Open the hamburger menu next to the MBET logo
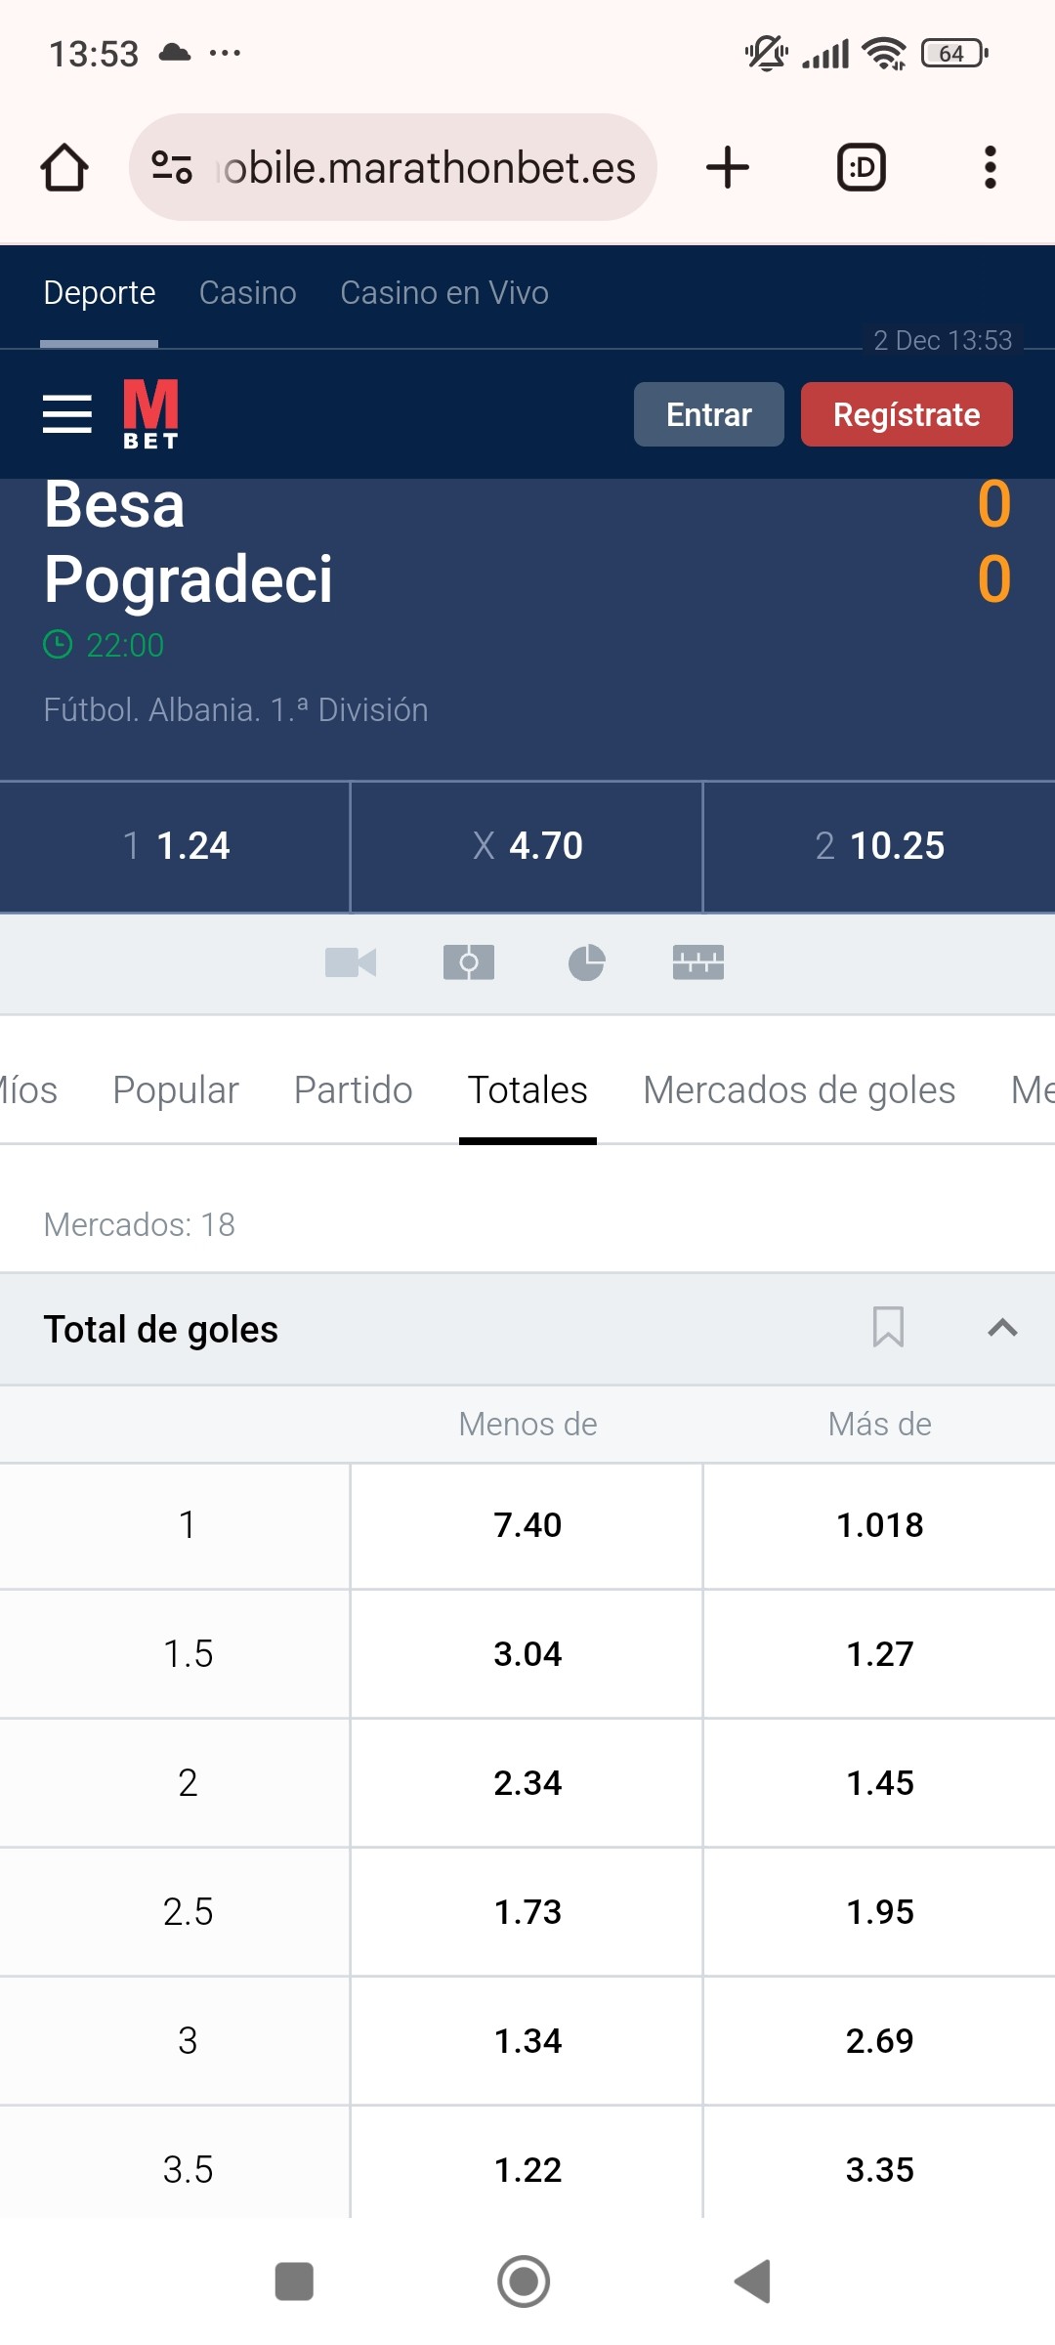 (67, 414)
